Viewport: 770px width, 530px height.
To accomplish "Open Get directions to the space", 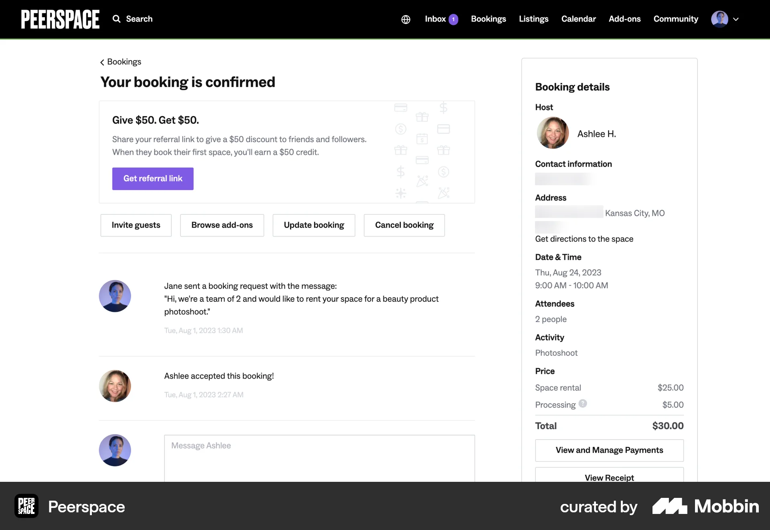I will coord(584,239).
